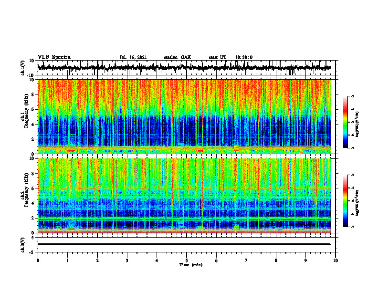The width and height of the screenshot is (378, 292).
Task: Click the "-3" label on upper color scale
Action: tap(352, 96)
